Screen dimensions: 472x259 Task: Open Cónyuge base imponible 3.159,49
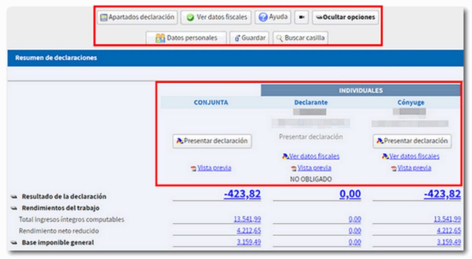pyautogui.click(x=448, y=242)
